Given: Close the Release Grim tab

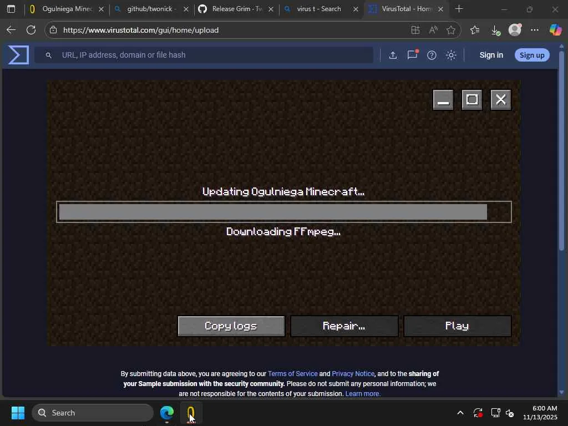Looking at the screenshot, I should click(271, 9).
